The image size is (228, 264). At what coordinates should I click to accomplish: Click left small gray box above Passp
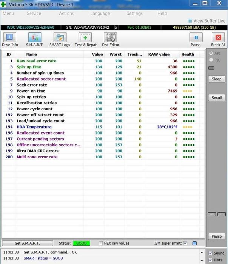tap(212, 214)
